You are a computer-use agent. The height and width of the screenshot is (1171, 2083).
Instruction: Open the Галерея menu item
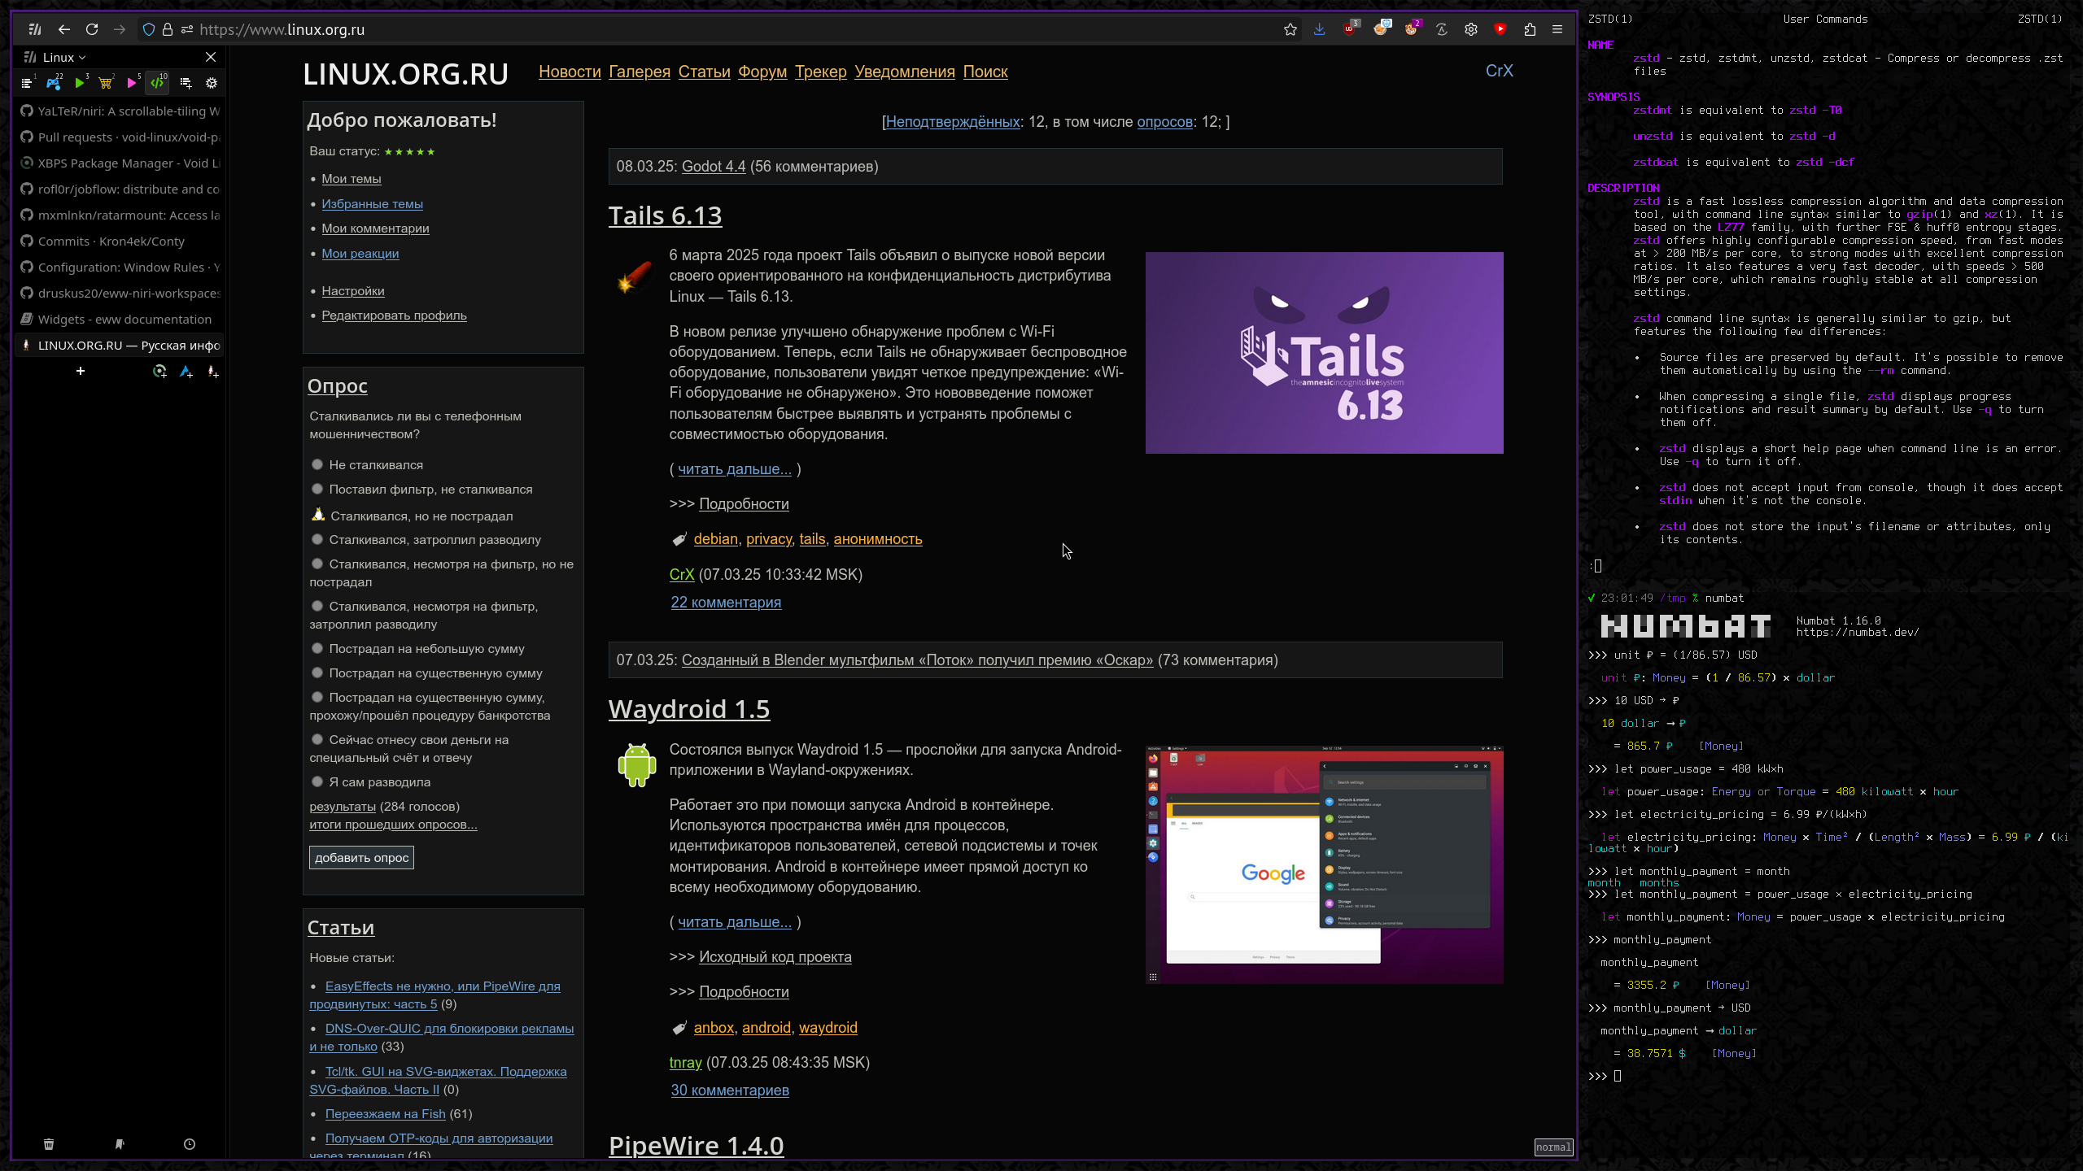pyautogui.click(x=640, y=72)
